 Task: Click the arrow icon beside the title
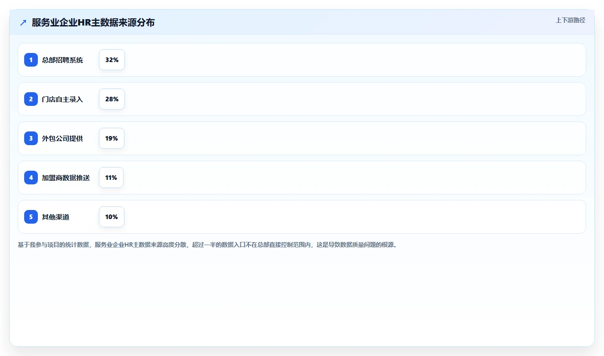click(x=23, y=22)
